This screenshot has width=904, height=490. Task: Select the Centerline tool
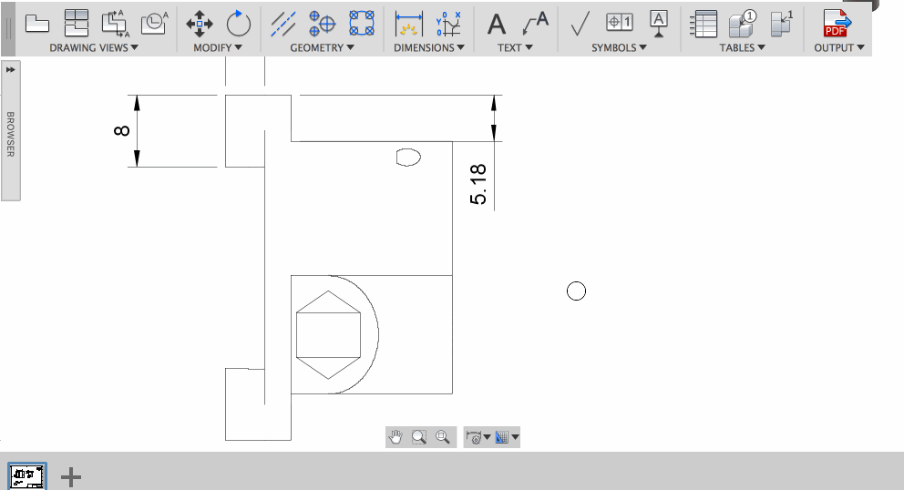pyautogui.click(x=283, y=24)
